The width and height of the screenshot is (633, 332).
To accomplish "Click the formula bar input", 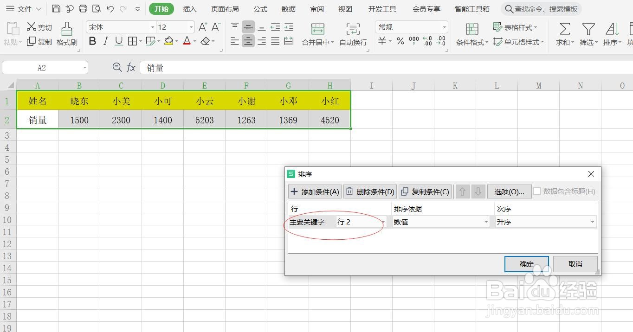I will click(386, 68).
